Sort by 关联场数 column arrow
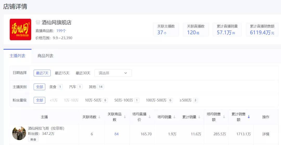The image size is (281, 145). click(x=99, y=117)
